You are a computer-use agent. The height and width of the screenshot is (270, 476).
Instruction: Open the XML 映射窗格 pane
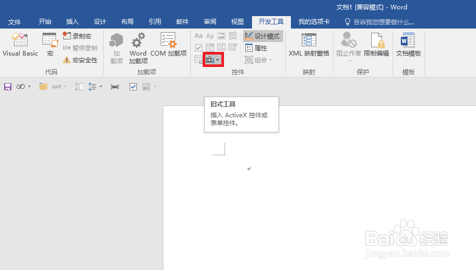(309, 45)
